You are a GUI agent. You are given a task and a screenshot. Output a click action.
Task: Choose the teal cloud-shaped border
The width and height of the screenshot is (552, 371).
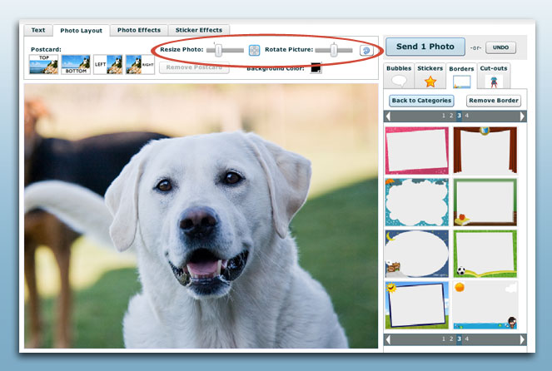click(417, 202)
